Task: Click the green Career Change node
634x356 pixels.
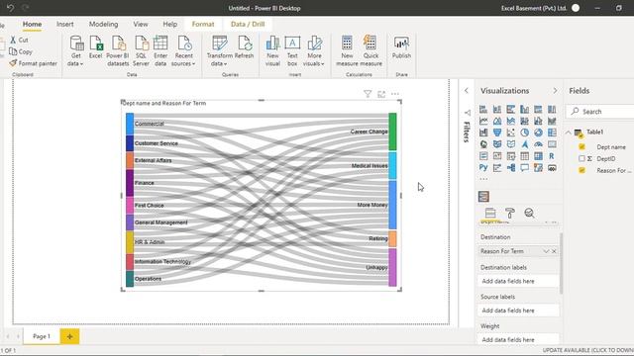Action: click(392, 132)
